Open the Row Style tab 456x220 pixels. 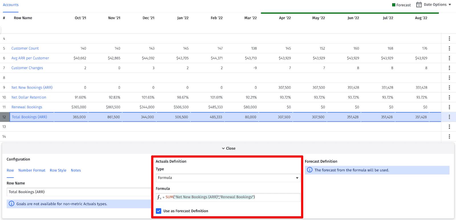58,170
